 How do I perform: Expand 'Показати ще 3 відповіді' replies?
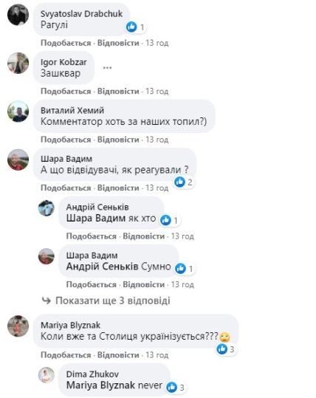[x=113, y=301]
